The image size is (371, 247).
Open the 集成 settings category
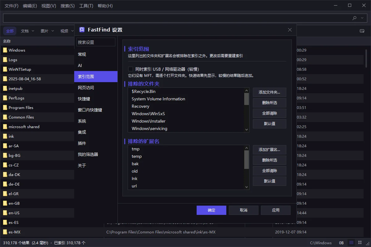[x=96, y=132]
